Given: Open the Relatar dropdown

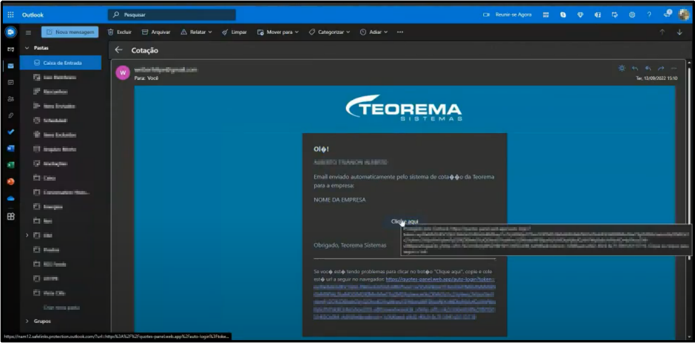Looking at the screenshot, I should click(x=196, y=32).
